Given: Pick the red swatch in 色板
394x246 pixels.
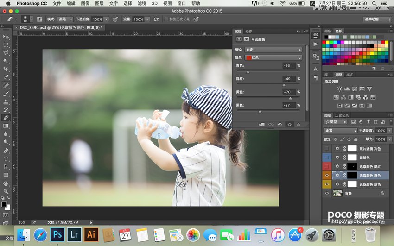Looking at the screenshot, I should (x=324, y=43).
